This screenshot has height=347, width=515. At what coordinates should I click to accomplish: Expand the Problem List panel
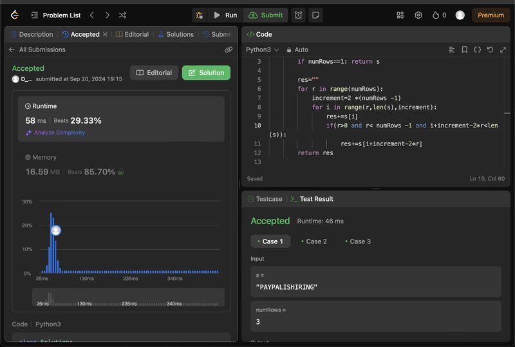[x=55, y=15]
